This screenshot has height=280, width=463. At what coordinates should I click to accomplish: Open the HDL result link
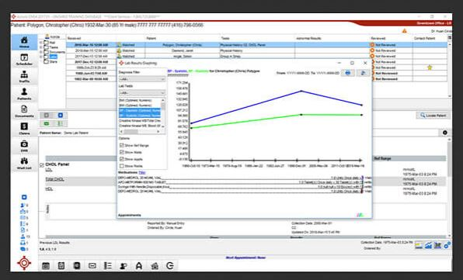tap(49, 188)
